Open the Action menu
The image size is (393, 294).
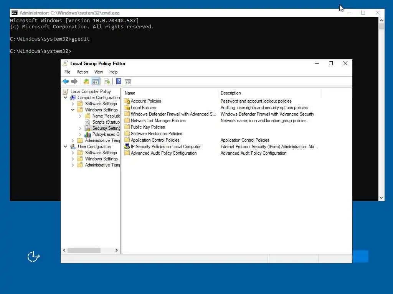82,72
